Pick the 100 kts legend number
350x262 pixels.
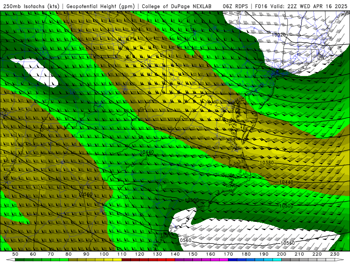pyautogui.click(x=104, y=254)
